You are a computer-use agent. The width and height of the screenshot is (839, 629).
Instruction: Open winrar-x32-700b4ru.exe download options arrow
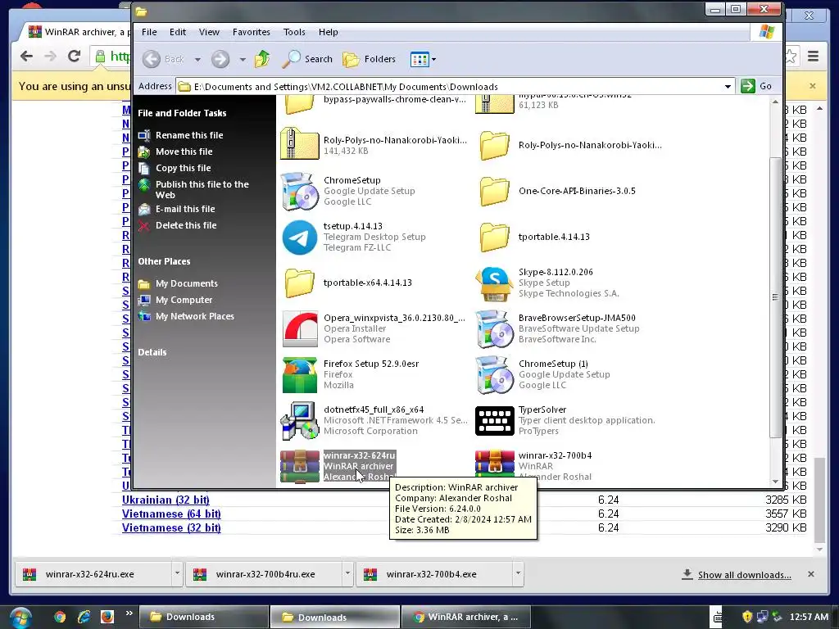tap(347, 573)
